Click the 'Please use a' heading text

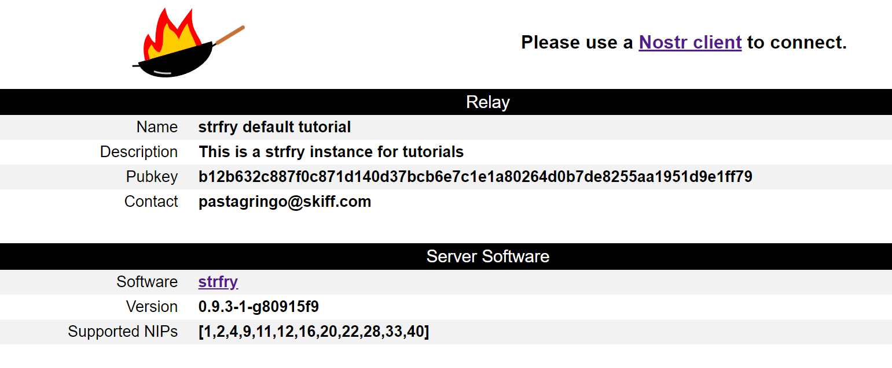click(577, 42)
